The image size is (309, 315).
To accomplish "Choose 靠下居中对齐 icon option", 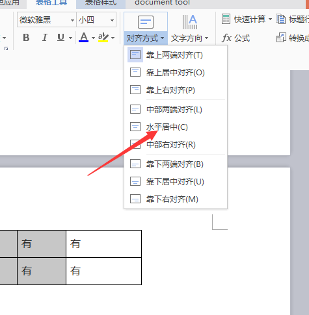I will (135, 181).
